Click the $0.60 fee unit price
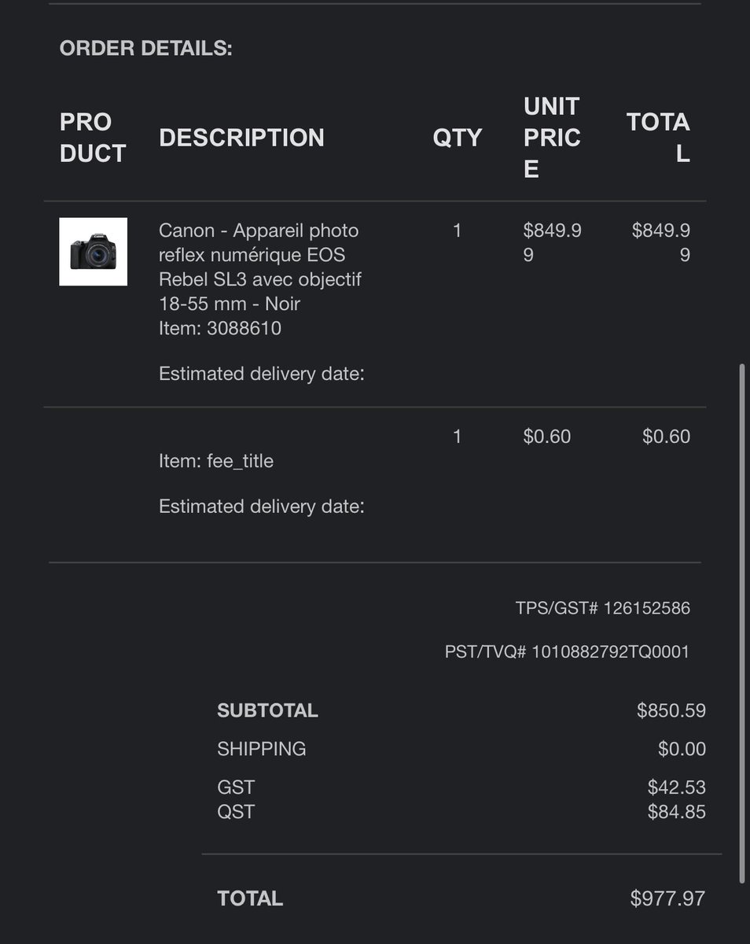The image size is (750, 944). tap(547, 437)
